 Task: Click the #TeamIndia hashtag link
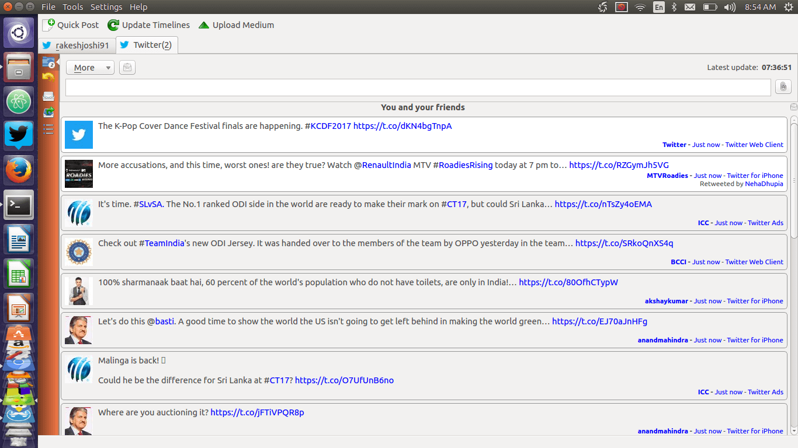point(162,243)
